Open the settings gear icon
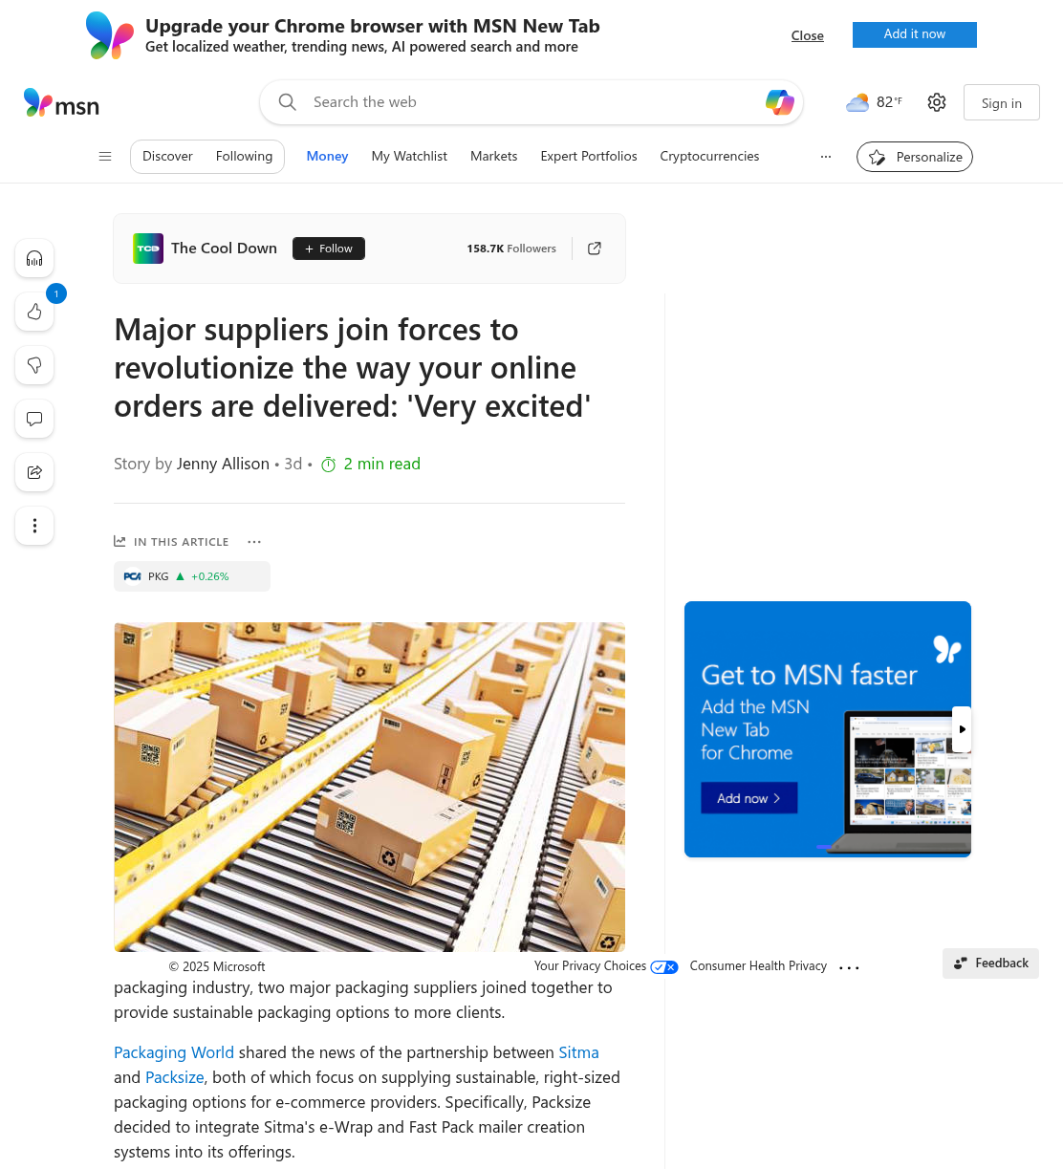This screenshot has height=1169, width=1063. point(937,102)
